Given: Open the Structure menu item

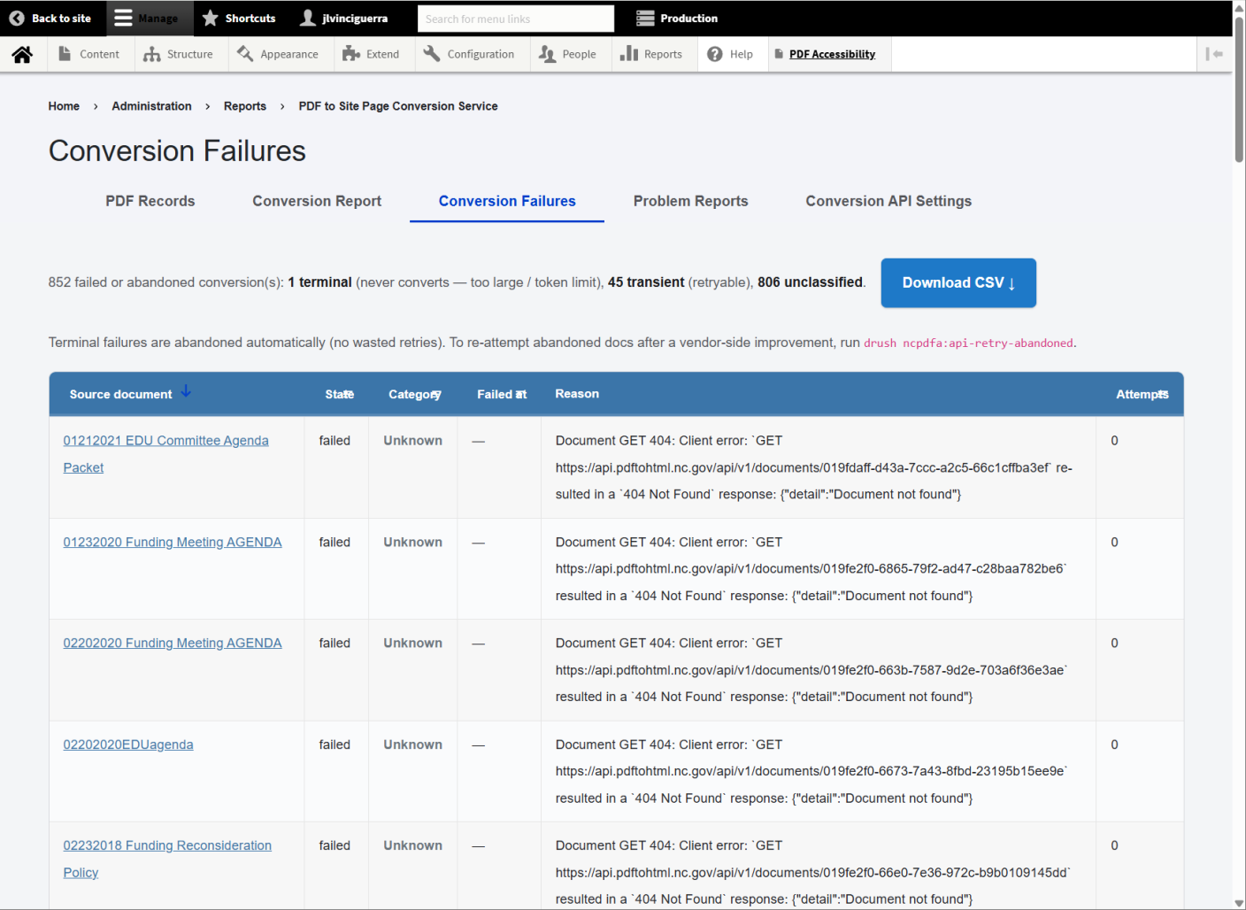Looking at the screenshot, I should click(x=179, y=54).
